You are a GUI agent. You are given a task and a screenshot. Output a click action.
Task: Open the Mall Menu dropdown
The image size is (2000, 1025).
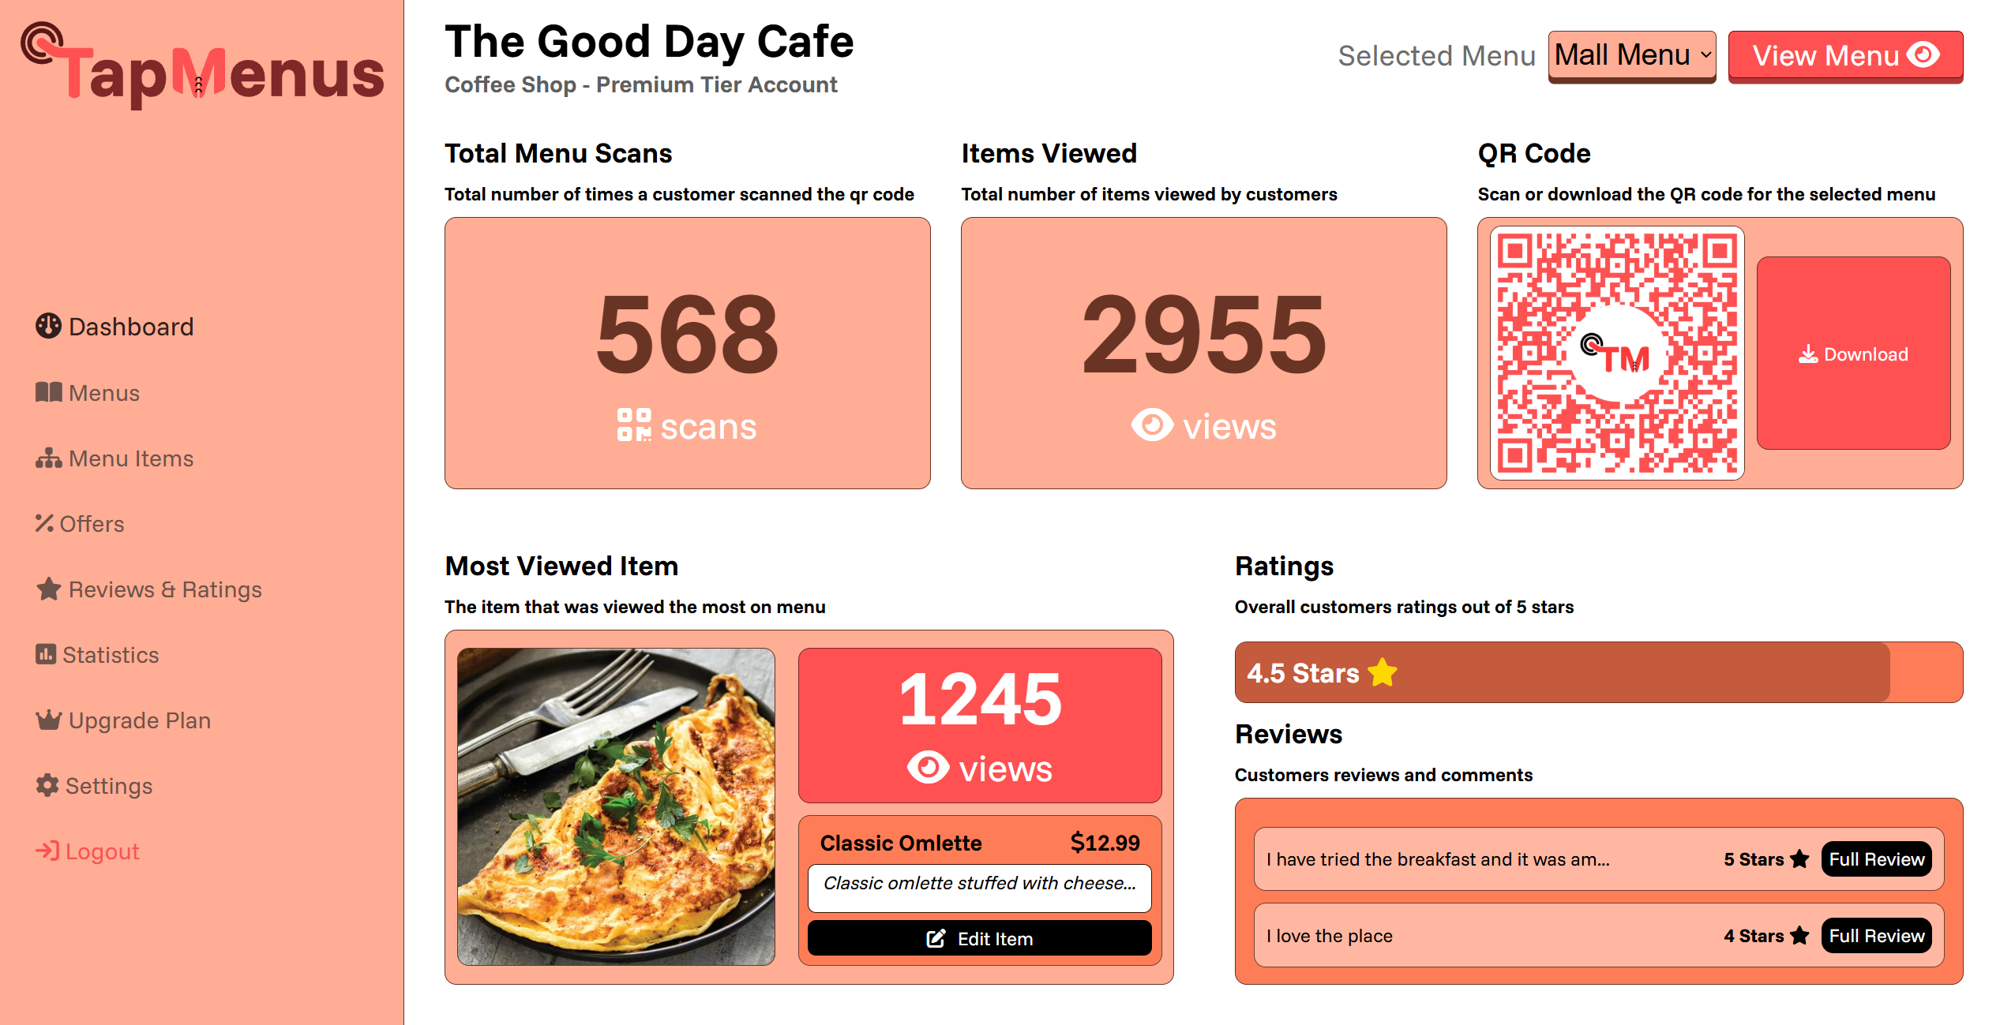click(1631, 55)
